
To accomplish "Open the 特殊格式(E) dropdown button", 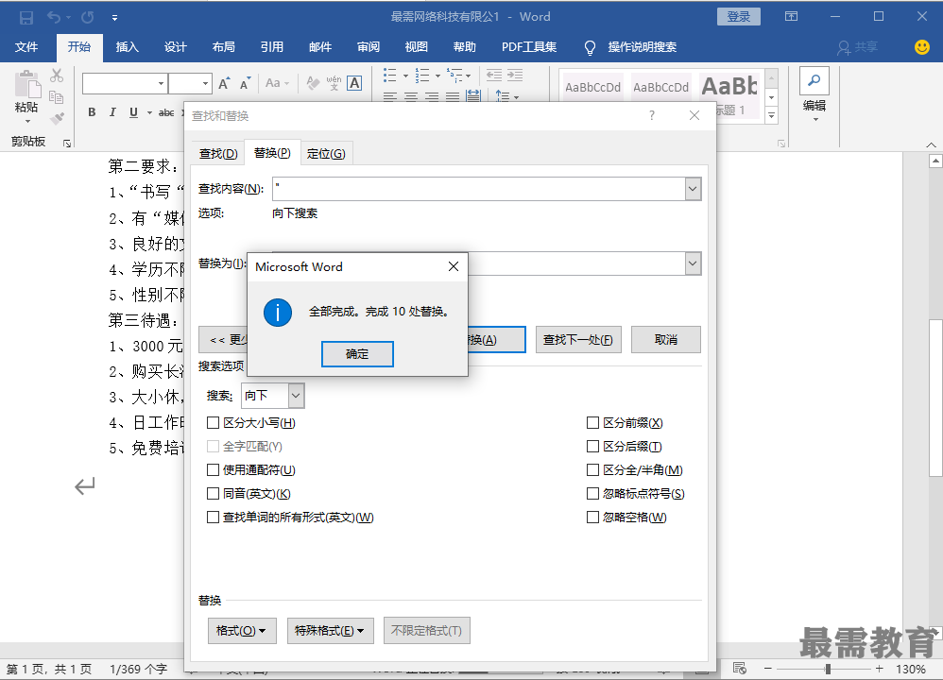I will [x=330, y=631].
